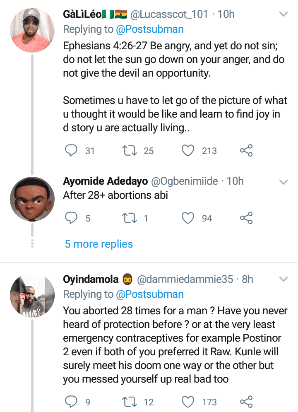Open options chevron on GàLìLéo's tweet
The height and width of the screenshot is (412, 298).
click(284, 14)
